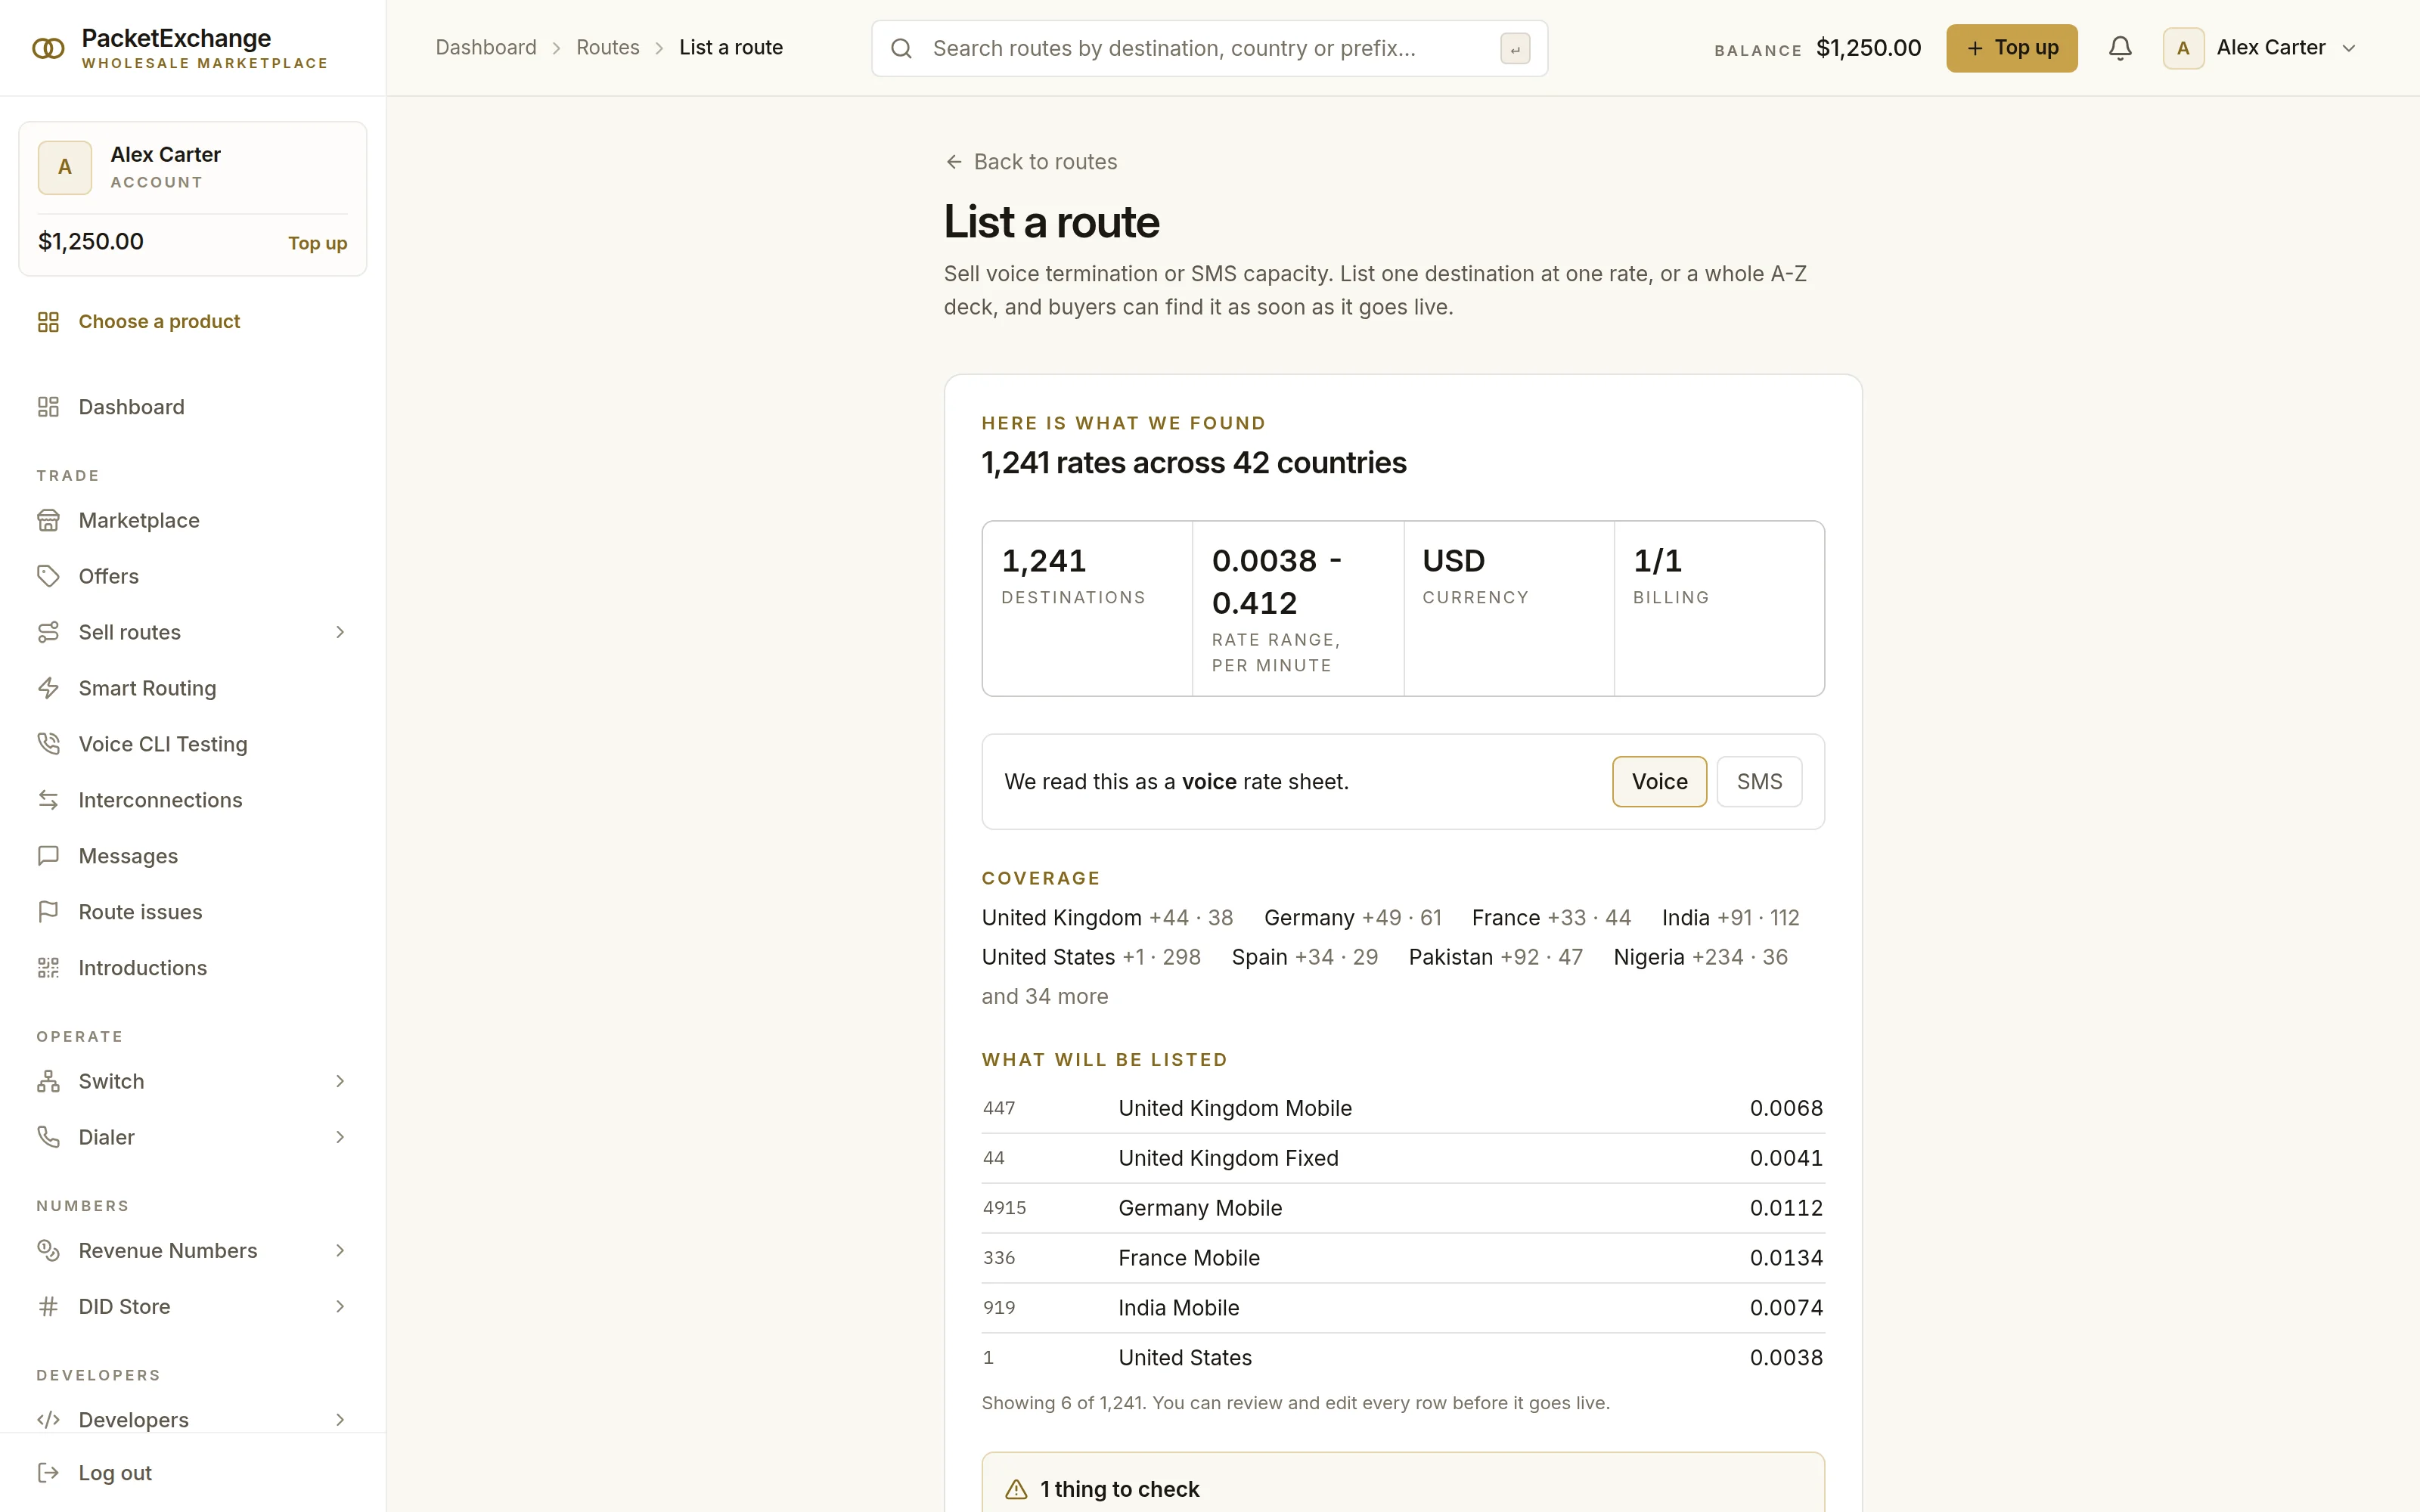
Task: Click the Switch network icon
Action: pos(48,1081)
